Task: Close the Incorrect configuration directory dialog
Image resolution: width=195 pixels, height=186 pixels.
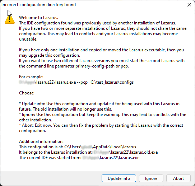Action: [x=189, y=5]
